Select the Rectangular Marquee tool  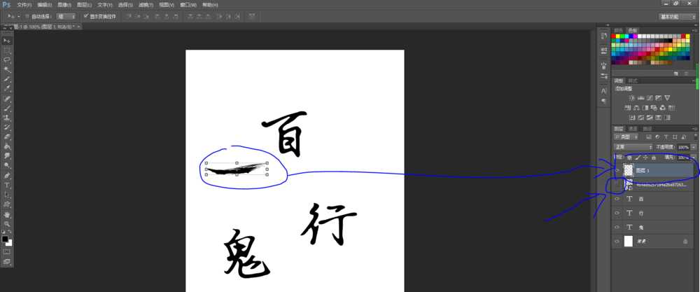(7, 50)
